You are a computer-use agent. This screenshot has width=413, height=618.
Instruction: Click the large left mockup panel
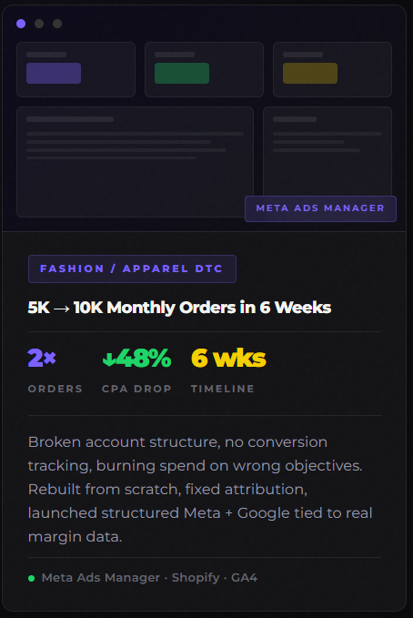pos(135,162)
